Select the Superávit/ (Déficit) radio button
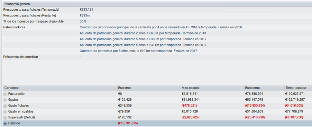Viewport: 312px width, 127px height. [x=5, y=118]
